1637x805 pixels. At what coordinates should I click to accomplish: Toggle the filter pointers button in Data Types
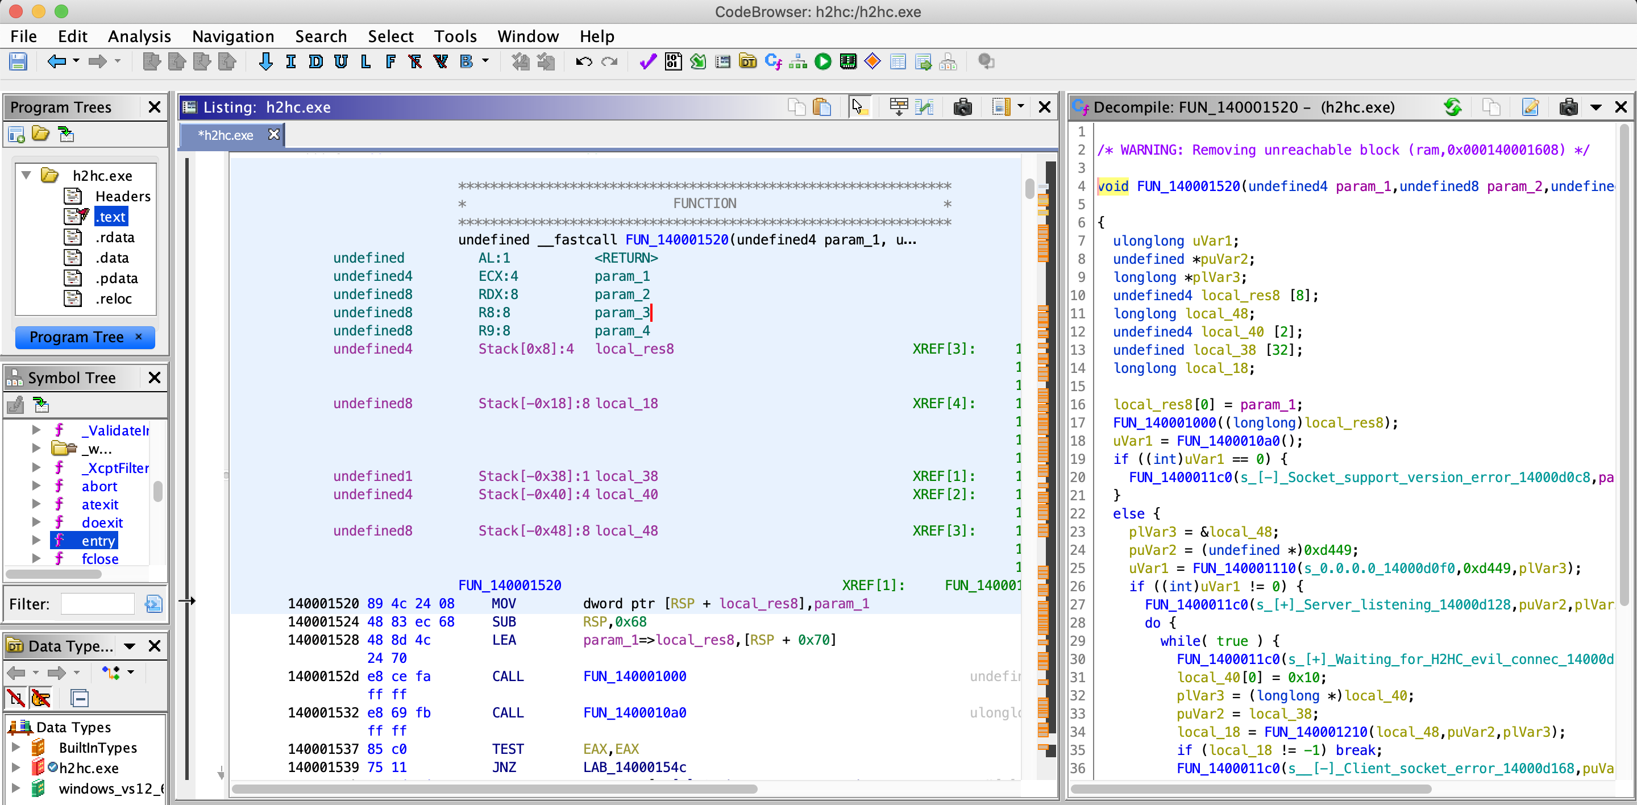tap(41, 698)
